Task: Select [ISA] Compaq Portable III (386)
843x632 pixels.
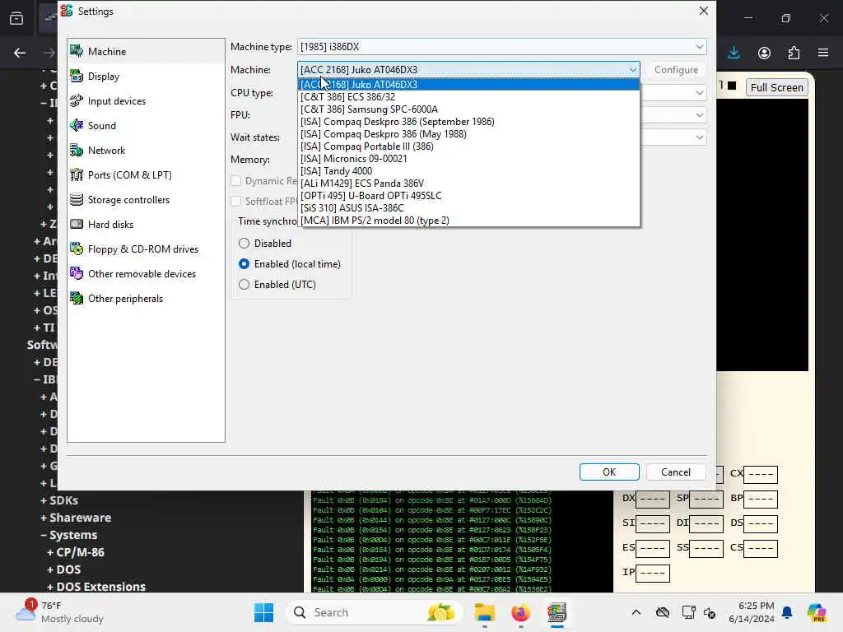Action: point(468,146)
